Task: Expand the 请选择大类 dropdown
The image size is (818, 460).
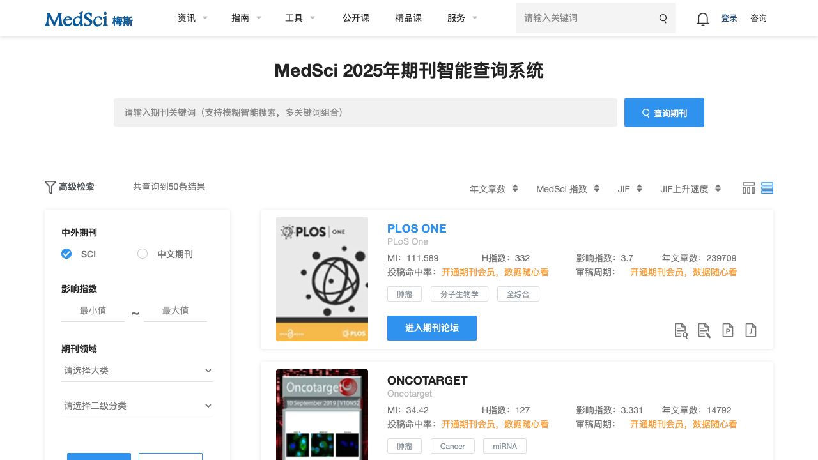Action: (137, 371)
